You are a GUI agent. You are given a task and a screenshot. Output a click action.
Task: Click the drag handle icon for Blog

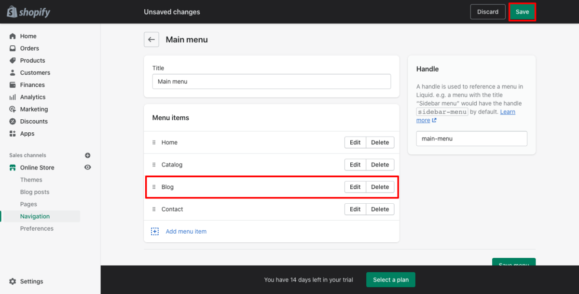coord(154,187)
